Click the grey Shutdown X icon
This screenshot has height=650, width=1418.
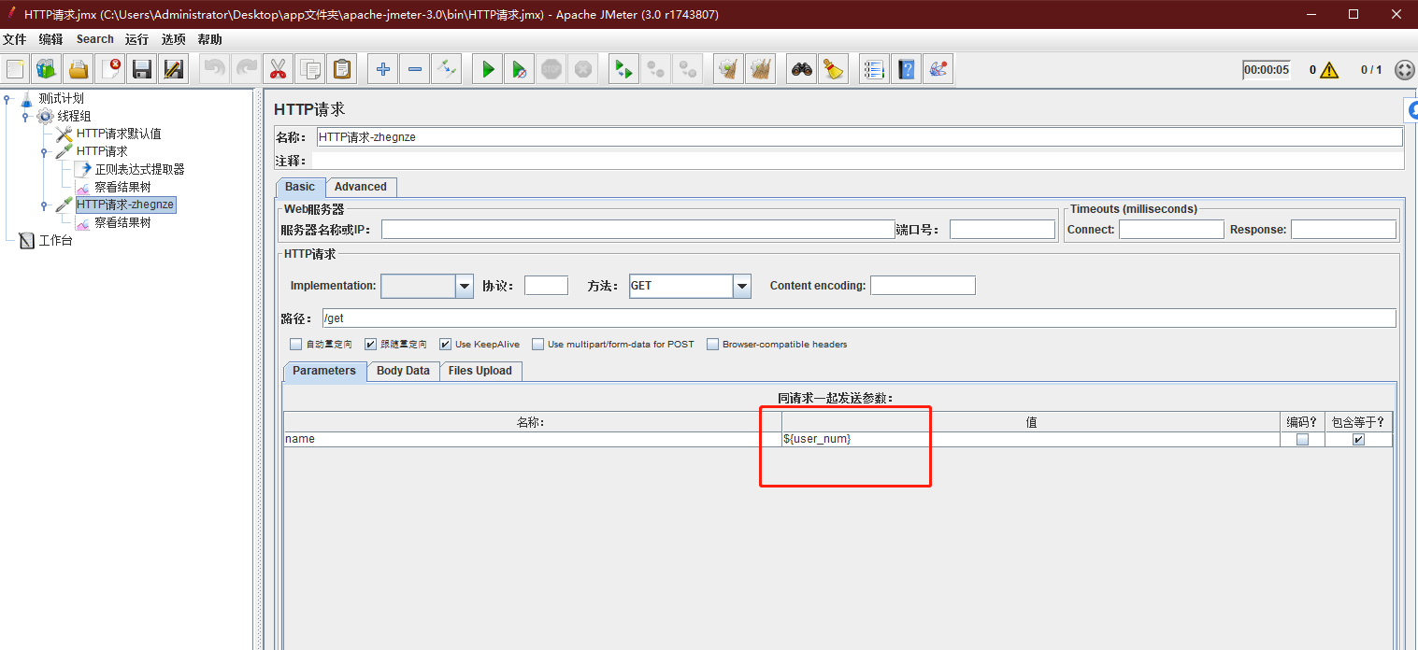583,69
